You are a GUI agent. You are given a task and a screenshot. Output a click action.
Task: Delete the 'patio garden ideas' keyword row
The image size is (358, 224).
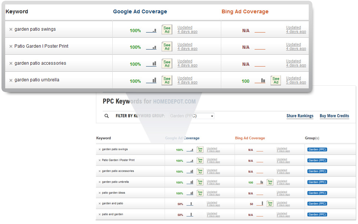[x=99, y=193]
